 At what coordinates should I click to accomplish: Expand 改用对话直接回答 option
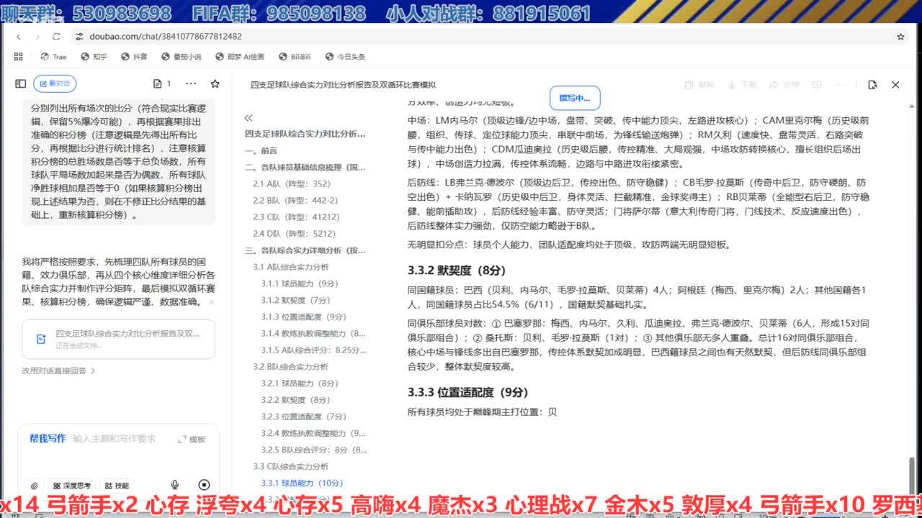click(x=58, y=371)
